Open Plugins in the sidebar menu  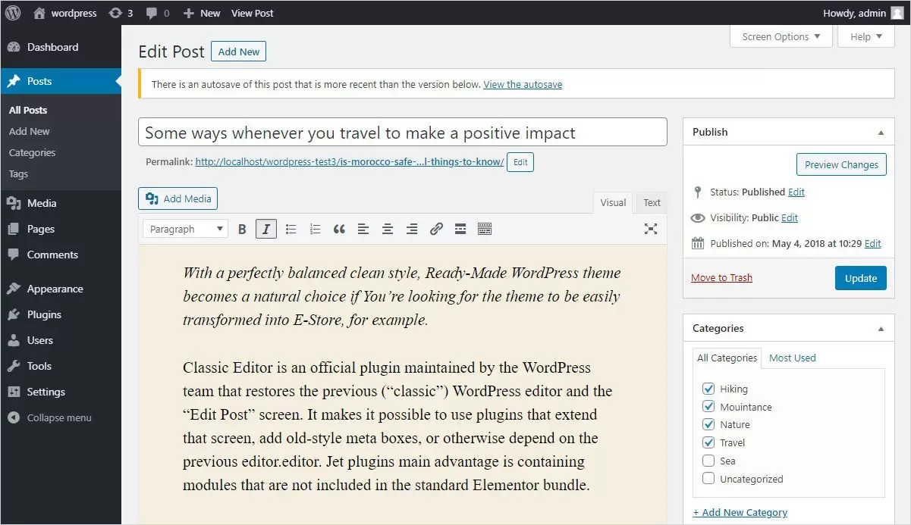[x=44, y=314]
